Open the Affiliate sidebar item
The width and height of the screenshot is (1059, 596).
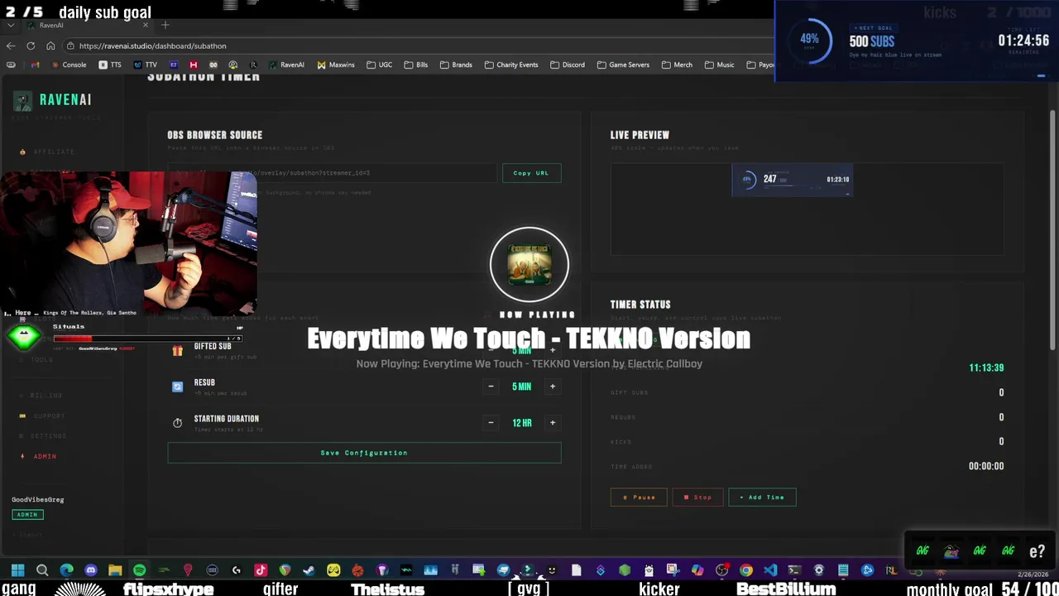[48, 151]
